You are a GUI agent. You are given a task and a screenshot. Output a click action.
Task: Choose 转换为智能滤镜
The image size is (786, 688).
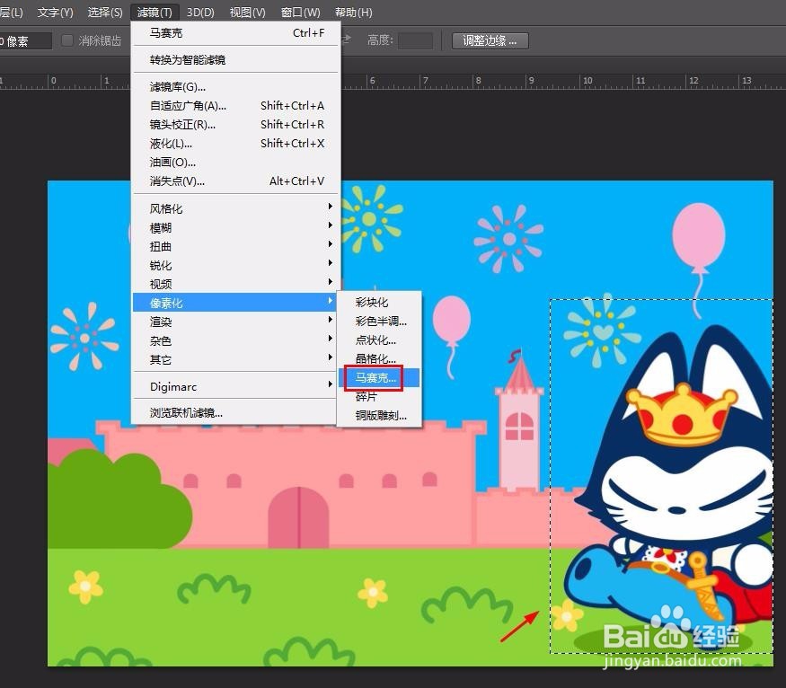pyautogui.click(x=236, y=59)
